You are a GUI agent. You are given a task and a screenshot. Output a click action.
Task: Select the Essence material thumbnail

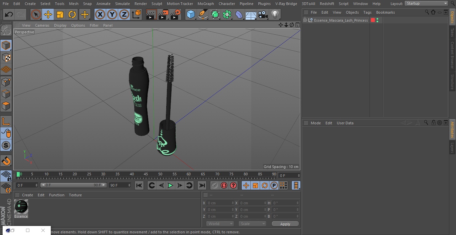[x=21, y=207]
